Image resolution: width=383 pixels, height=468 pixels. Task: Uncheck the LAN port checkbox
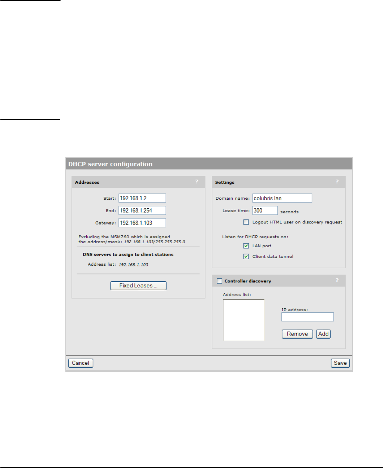pos(246,246)
